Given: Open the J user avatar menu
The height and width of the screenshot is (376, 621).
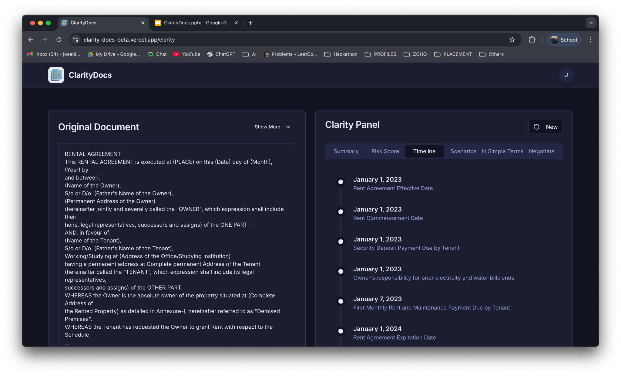Looking at the screenshot, I should coord(566,75).
